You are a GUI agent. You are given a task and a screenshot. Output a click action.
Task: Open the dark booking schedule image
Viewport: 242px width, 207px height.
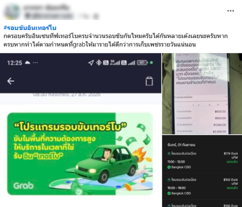(202, 171)
